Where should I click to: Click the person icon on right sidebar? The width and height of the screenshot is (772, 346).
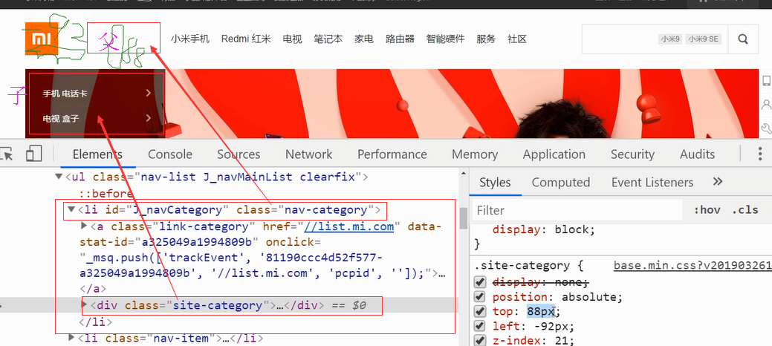(766, 105)
